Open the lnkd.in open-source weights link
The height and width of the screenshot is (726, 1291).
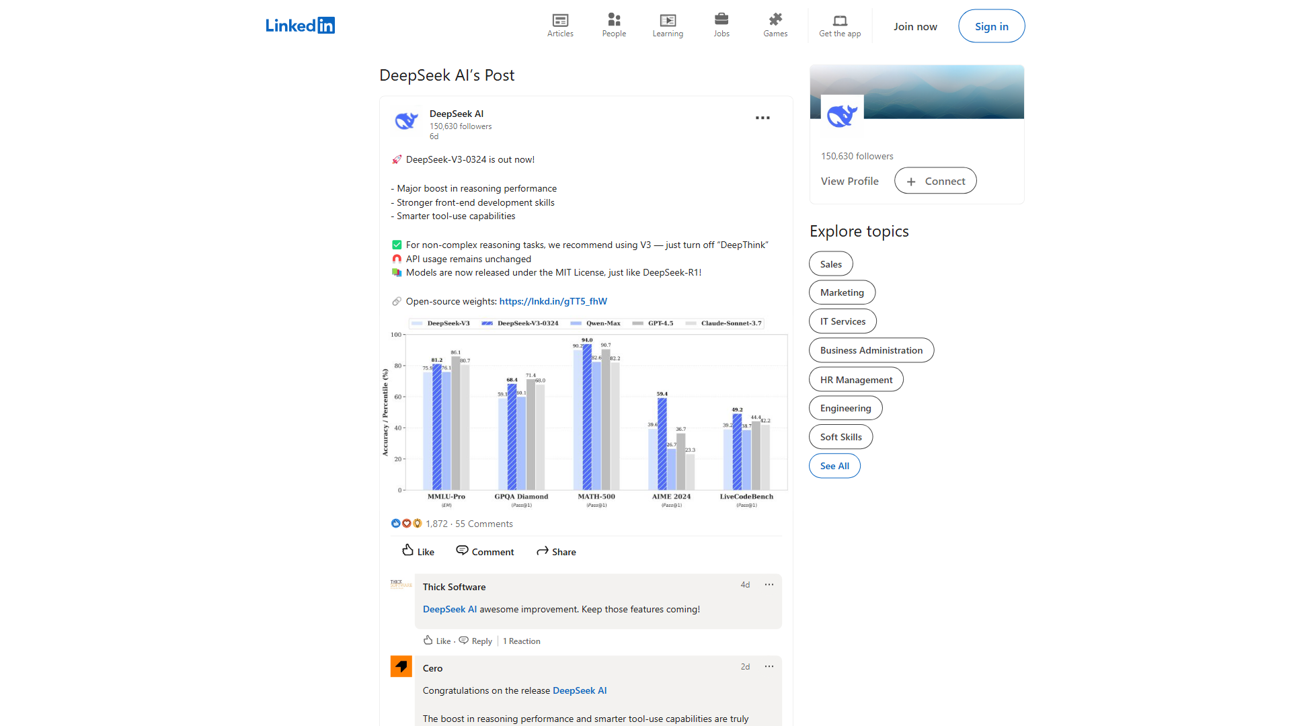553,301
